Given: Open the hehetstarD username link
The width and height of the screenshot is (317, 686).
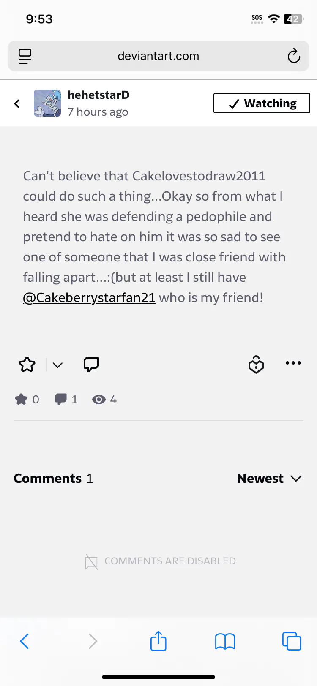Looking at the screenshot, I should [98, 95].
